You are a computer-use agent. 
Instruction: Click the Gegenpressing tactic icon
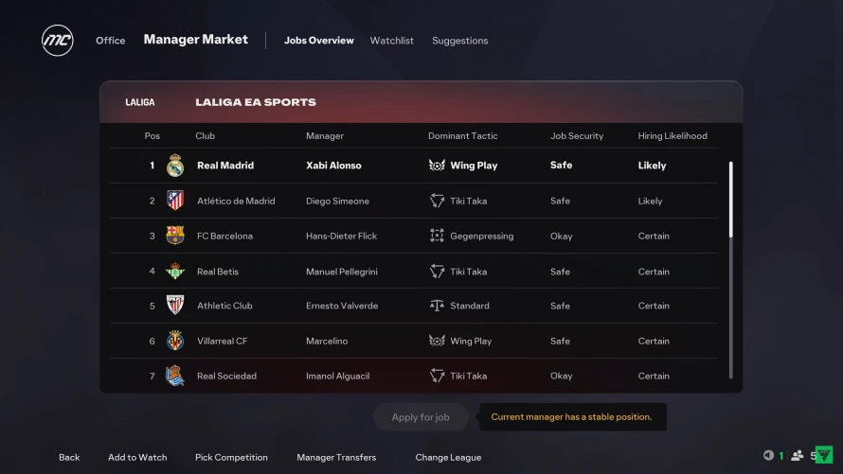pyautogui.click(x=437, y=236)
